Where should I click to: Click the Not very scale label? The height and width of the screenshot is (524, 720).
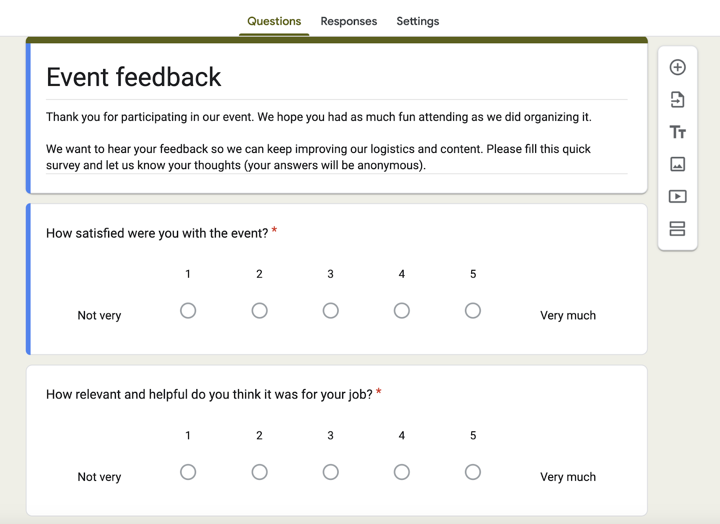pyautogui.click(x=99, y=315)
